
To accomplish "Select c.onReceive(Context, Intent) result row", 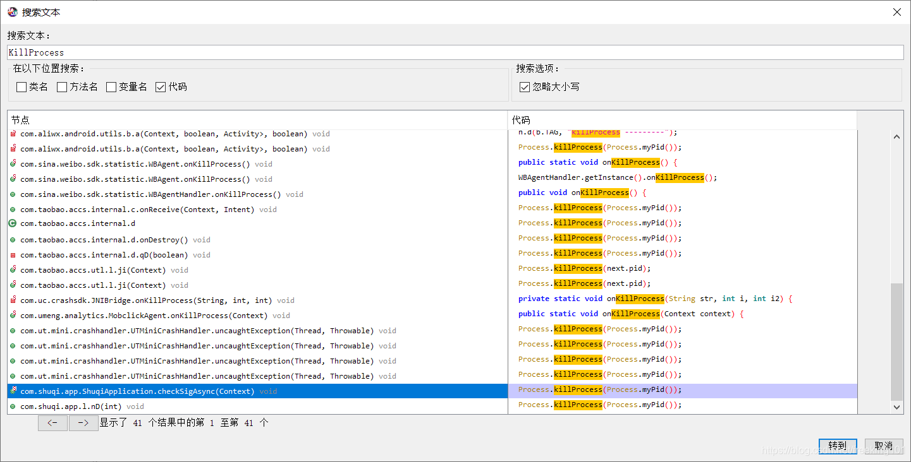I will (x=257, y=210).
